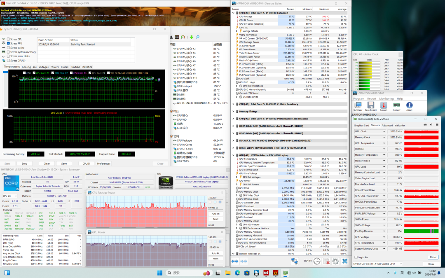Viewport: 445px width, 278px height.
Task: Enable the Stress CPU checkbox
Action: click(8, 39)
